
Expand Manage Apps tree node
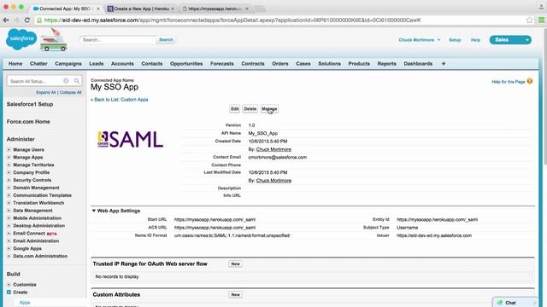coord(9,157)
